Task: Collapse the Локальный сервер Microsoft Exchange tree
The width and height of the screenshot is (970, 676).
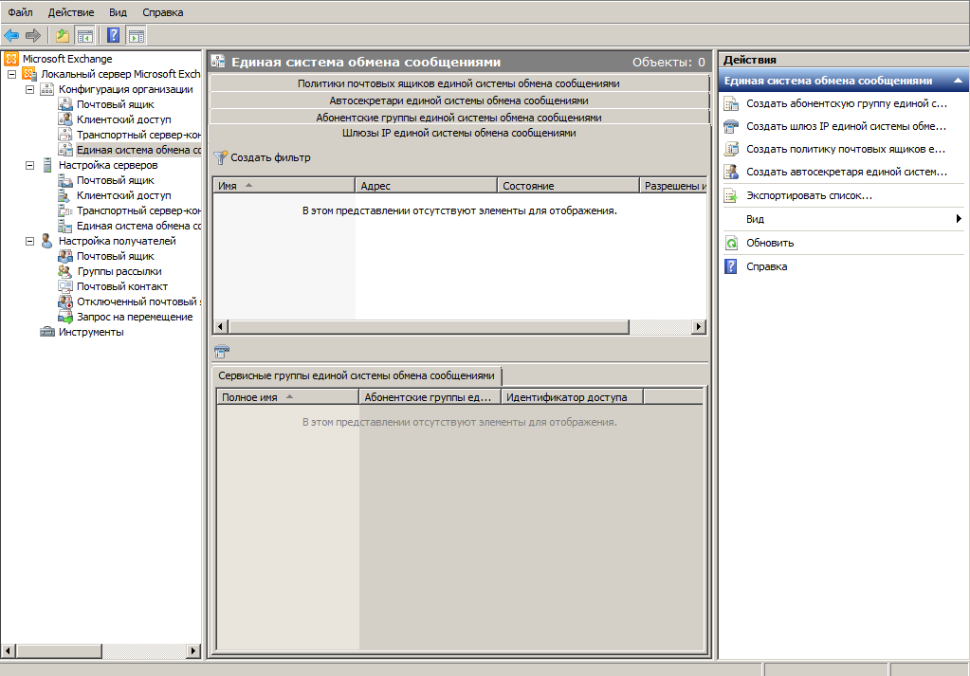Action: click(x=11, y=74)
